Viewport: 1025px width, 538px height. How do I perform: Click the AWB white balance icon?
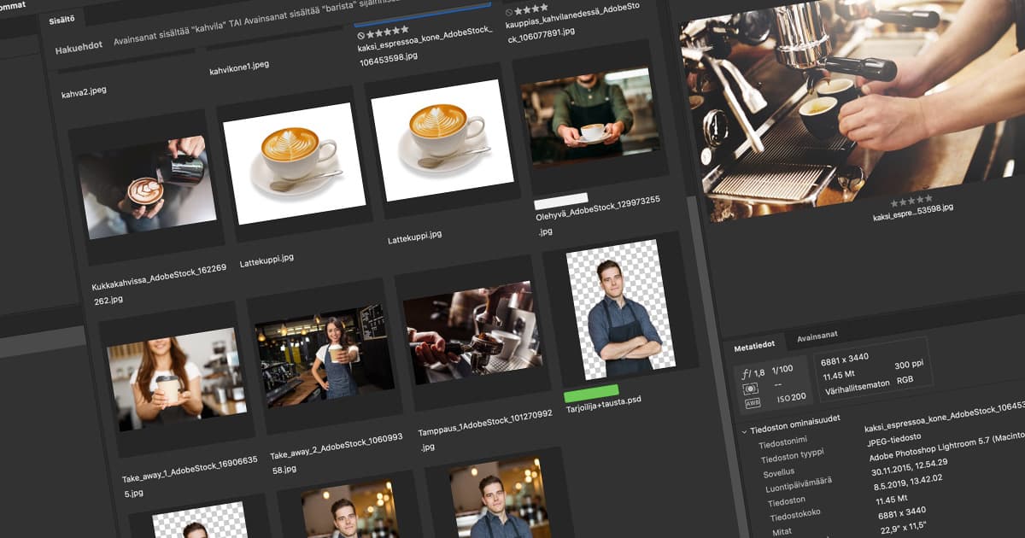(752, 403)
